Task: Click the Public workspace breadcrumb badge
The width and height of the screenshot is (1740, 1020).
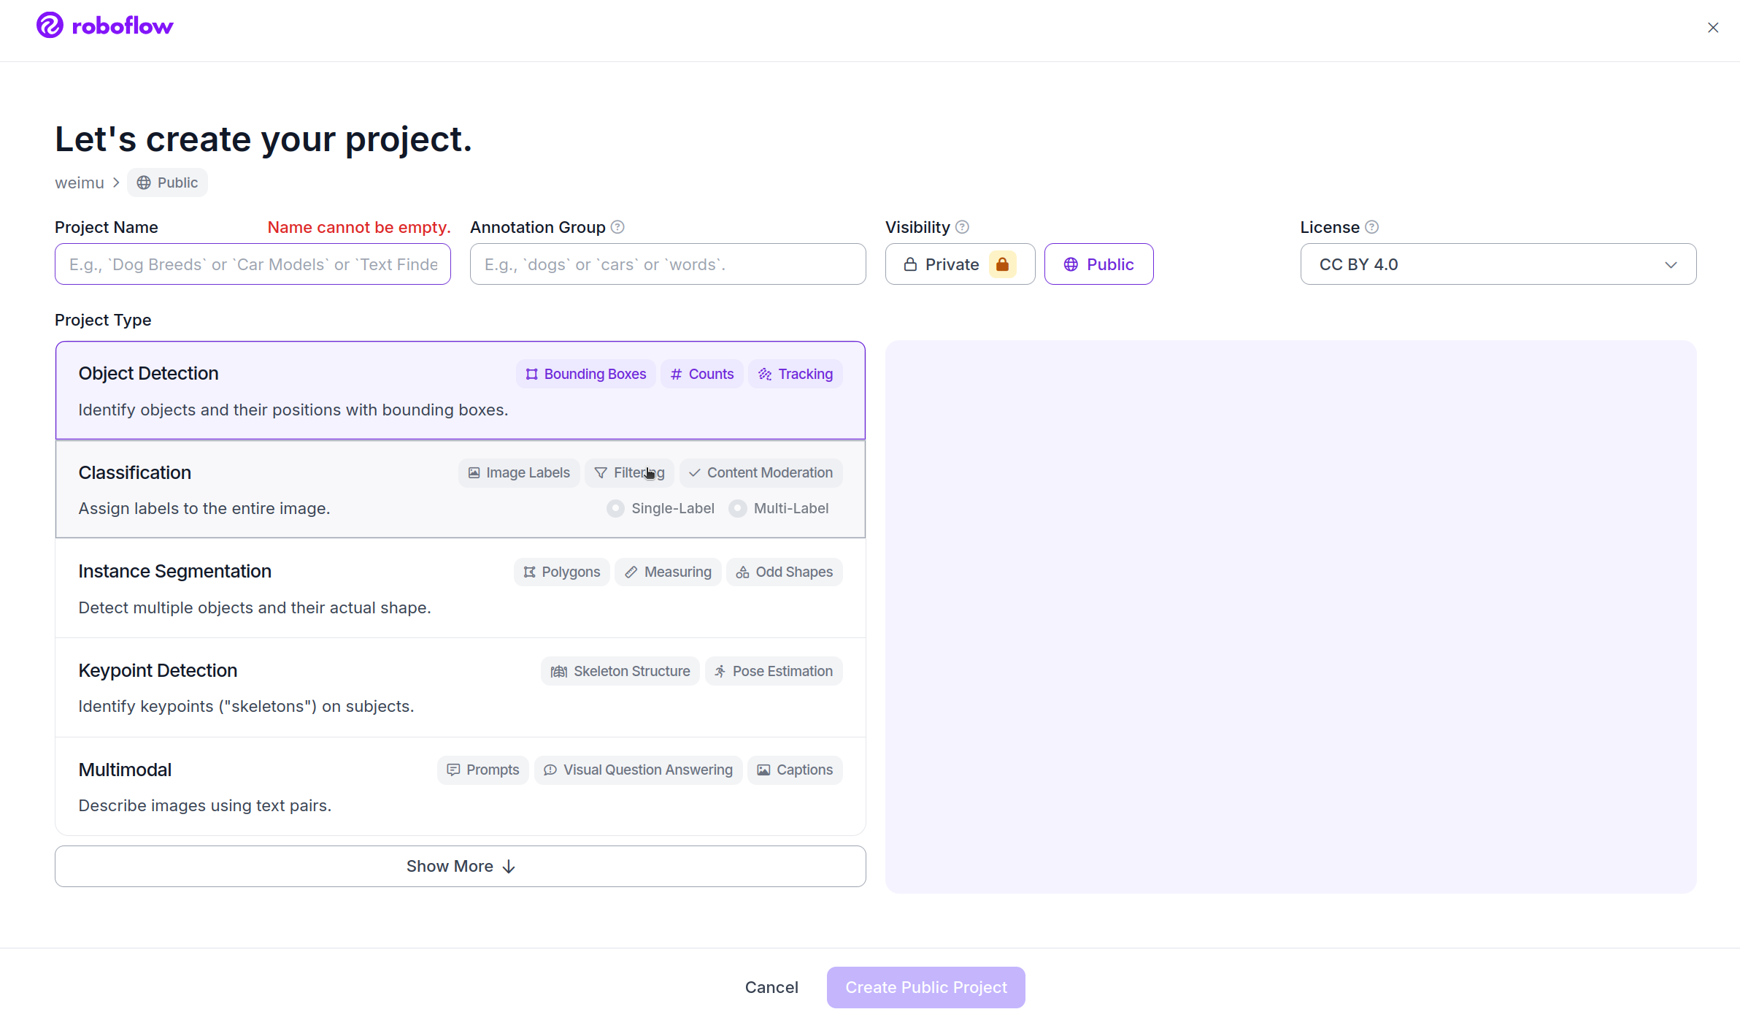Action: [167, 183]
